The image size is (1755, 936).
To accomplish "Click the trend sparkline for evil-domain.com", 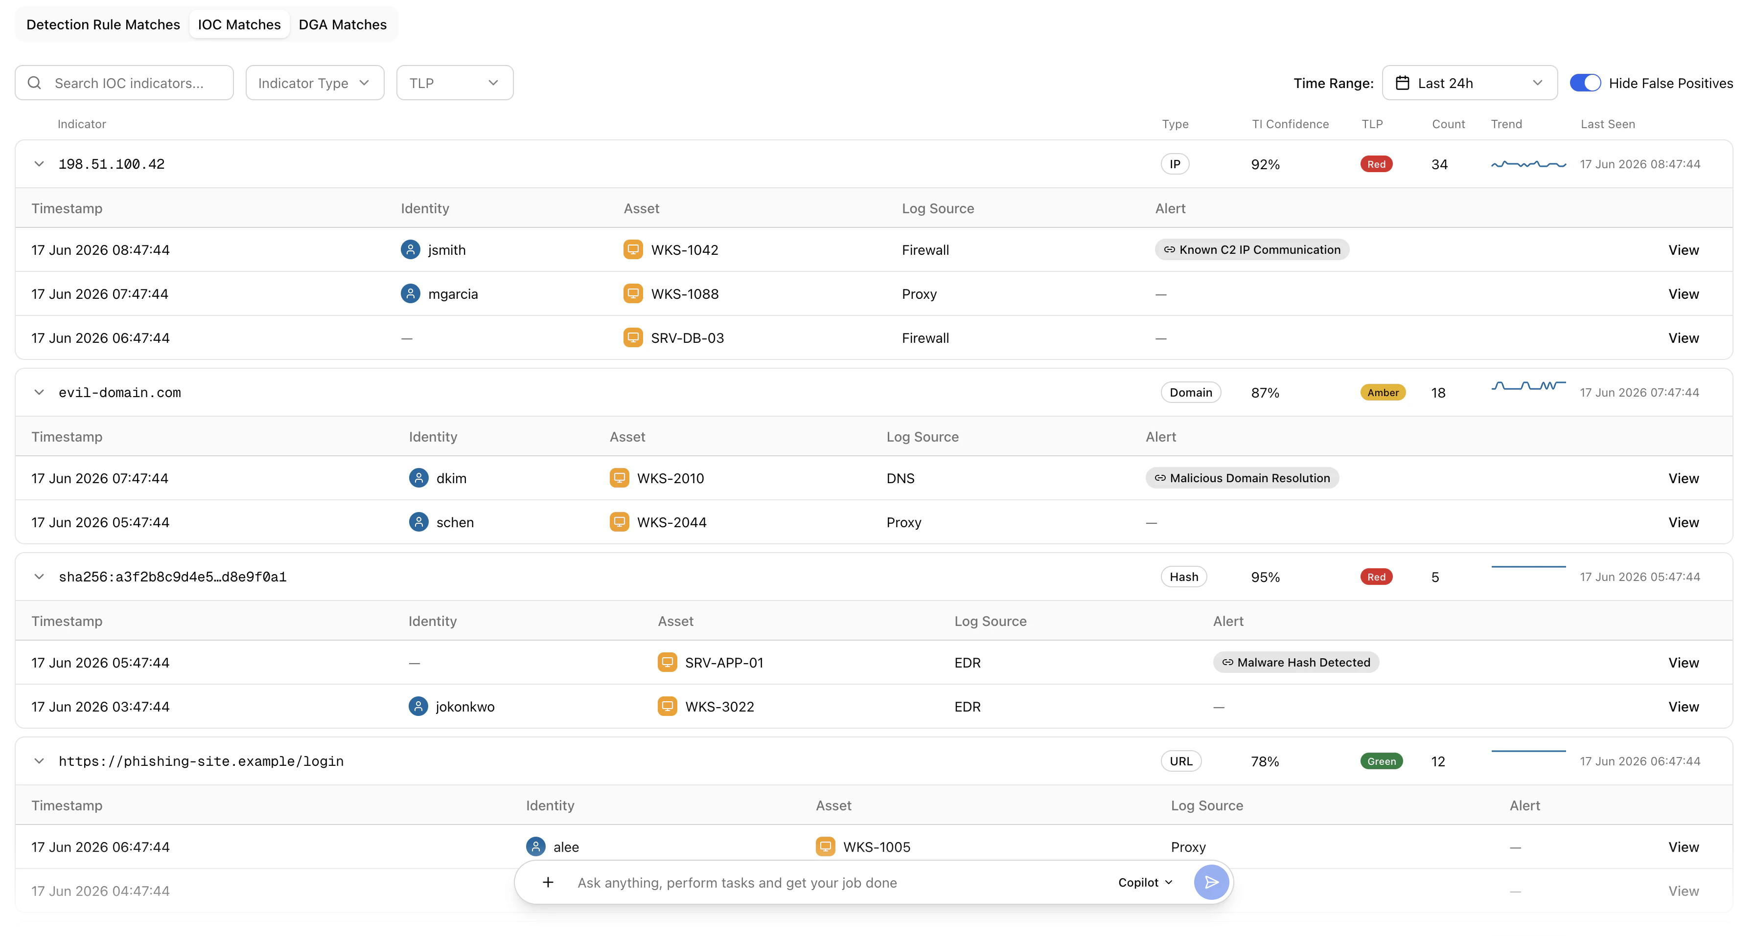I will [x=1528, y=386].
